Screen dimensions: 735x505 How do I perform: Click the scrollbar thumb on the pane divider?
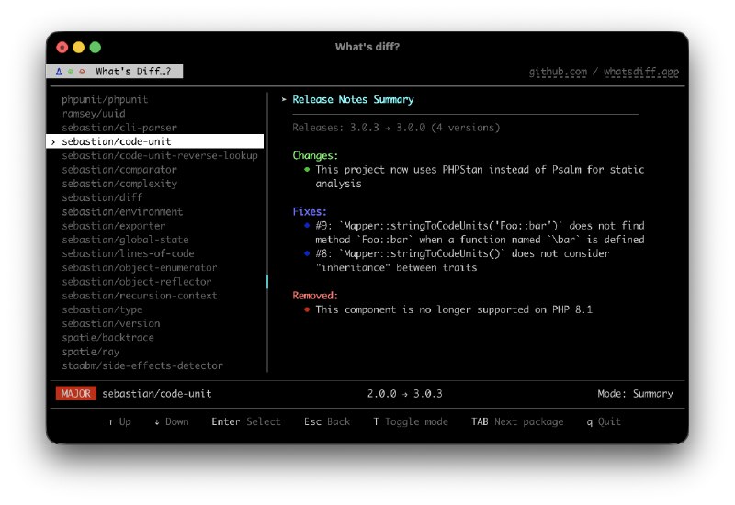(267, 282)
